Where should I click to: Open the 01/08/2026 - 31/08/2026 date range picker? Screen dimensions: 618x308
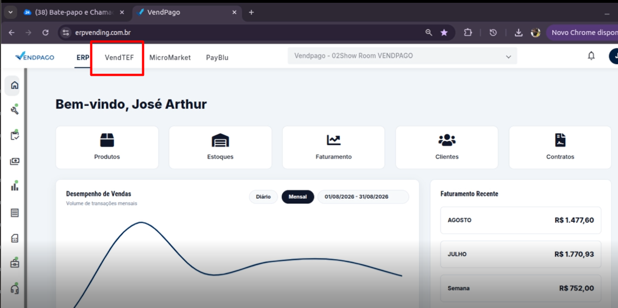tap(363, 197)
